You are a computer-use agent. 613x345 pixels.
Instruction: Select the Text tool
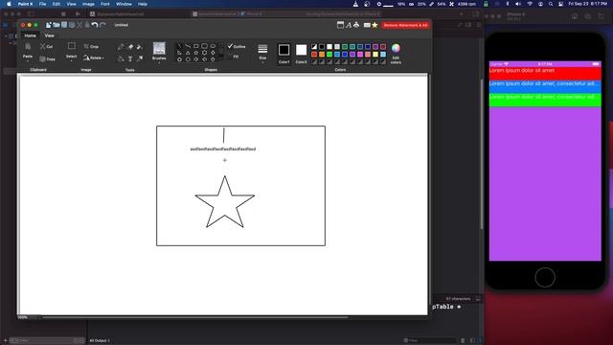130,58
